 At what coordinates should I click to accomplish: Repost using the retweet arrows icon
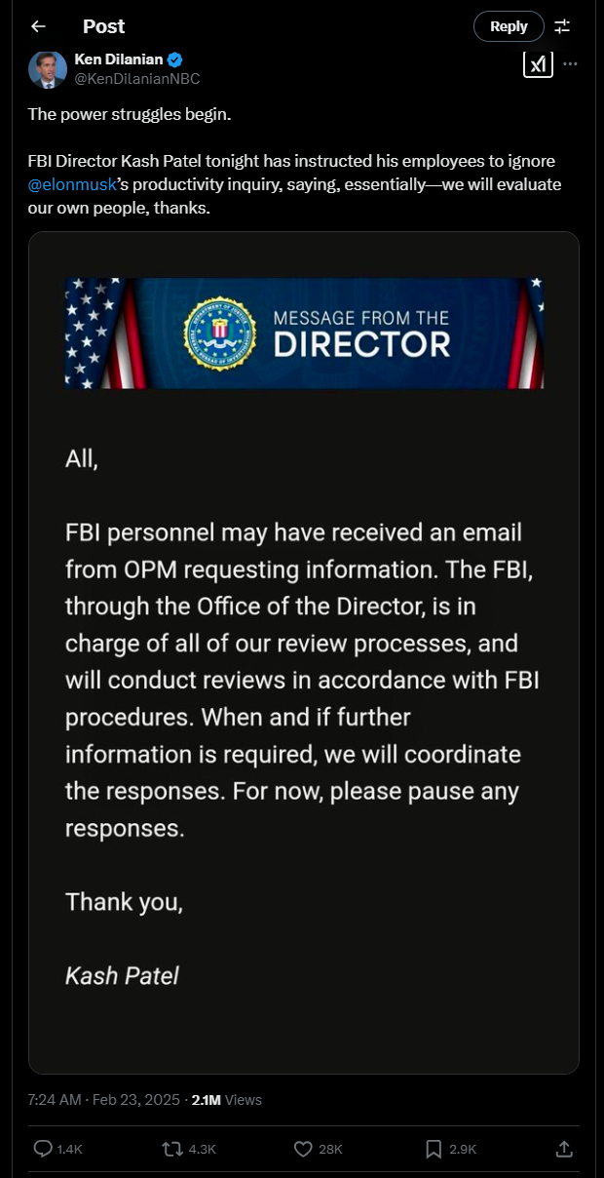(x=172, y=1149)
